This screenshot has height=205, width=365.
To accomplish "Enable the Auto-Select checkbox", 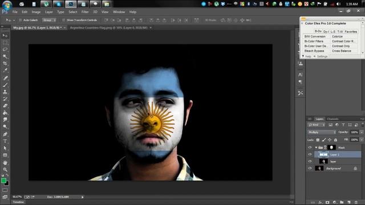I will [x=21, y=20].
